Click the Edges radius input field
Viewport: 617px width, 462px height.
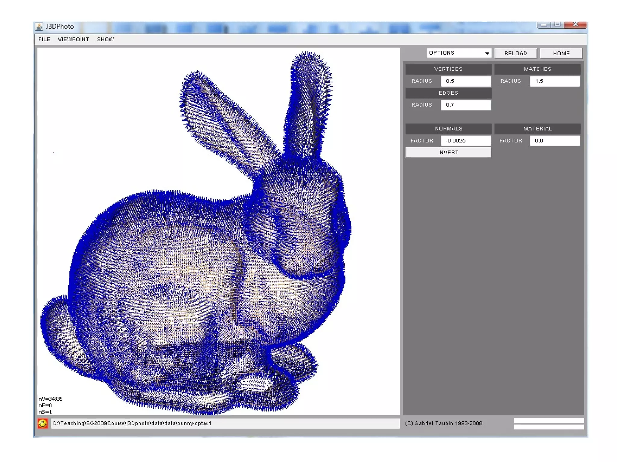(465, 105)
